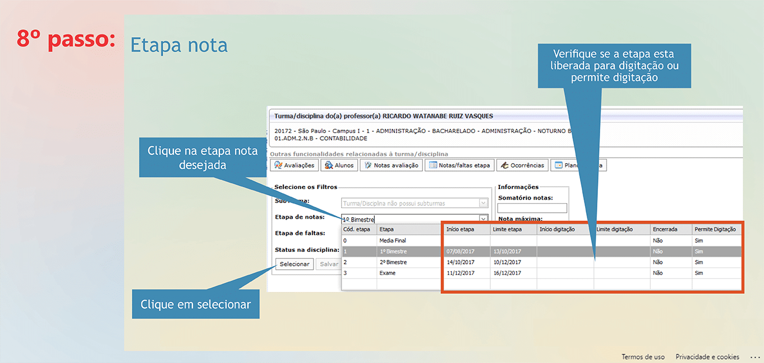Expand the Etapa de notas dropdown arrow
The height and width of the screenshot is (363, 764).
pos(483,219)
